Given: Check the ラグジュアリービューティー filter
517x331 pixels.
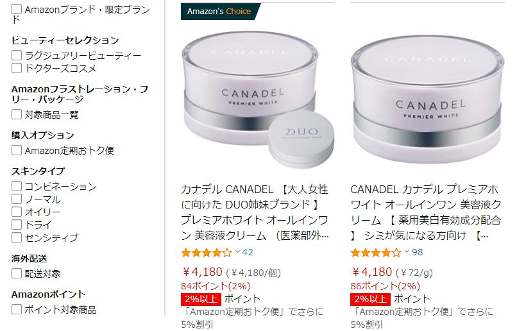Looking at the screenshot, I should (x=17, y=55).
